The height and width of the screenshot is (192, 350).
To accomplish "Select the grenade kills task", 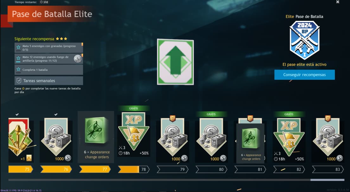I will 49,48.
